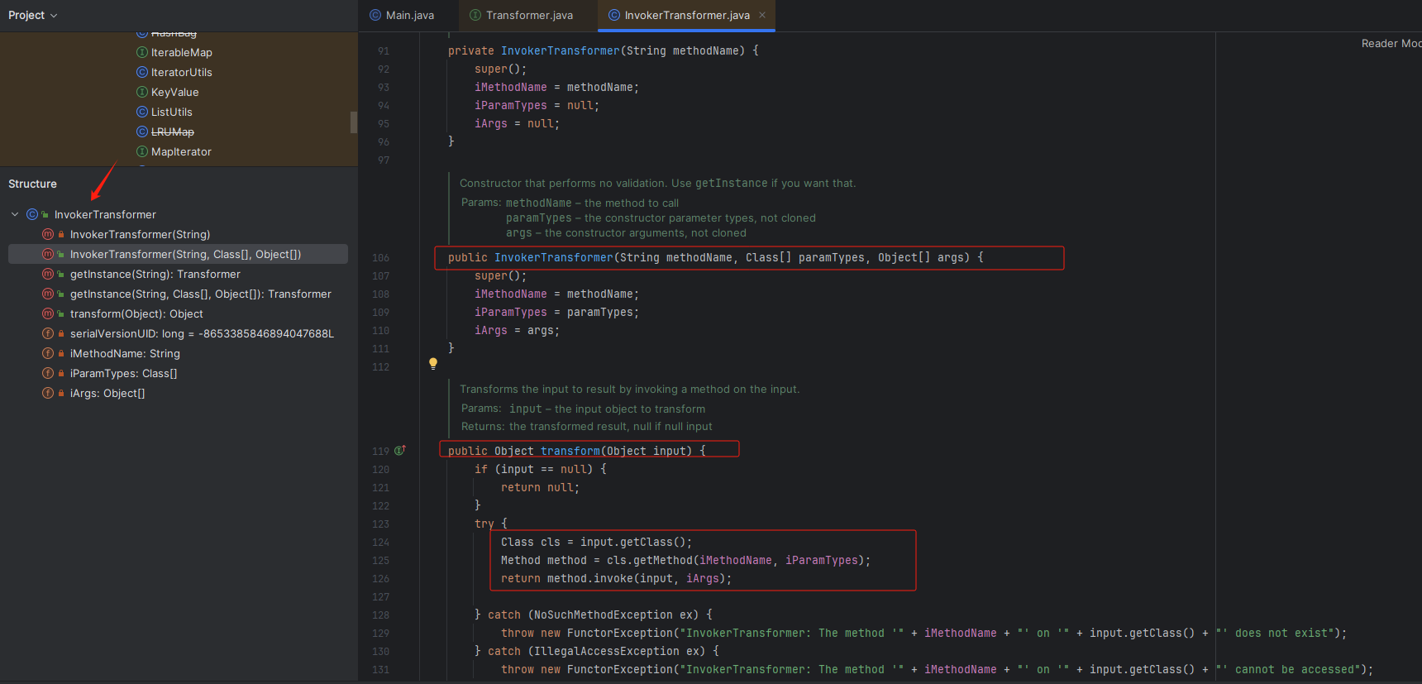Click the Transformer.java tab interface icon

(475, 15)
